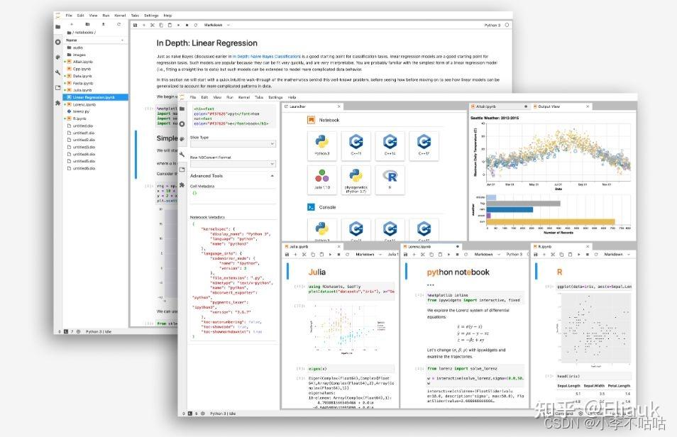This screenshot has height=437, width=677.
Task: Create a new folder in the file browser
Action: coord(87,24)
